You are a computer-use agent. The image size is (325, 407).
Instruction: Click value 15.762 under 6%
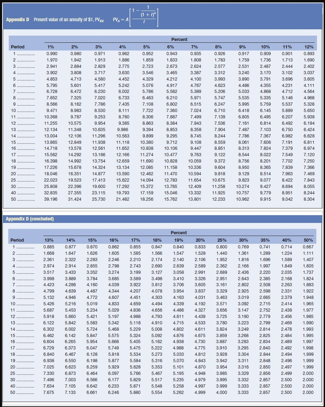171,199
